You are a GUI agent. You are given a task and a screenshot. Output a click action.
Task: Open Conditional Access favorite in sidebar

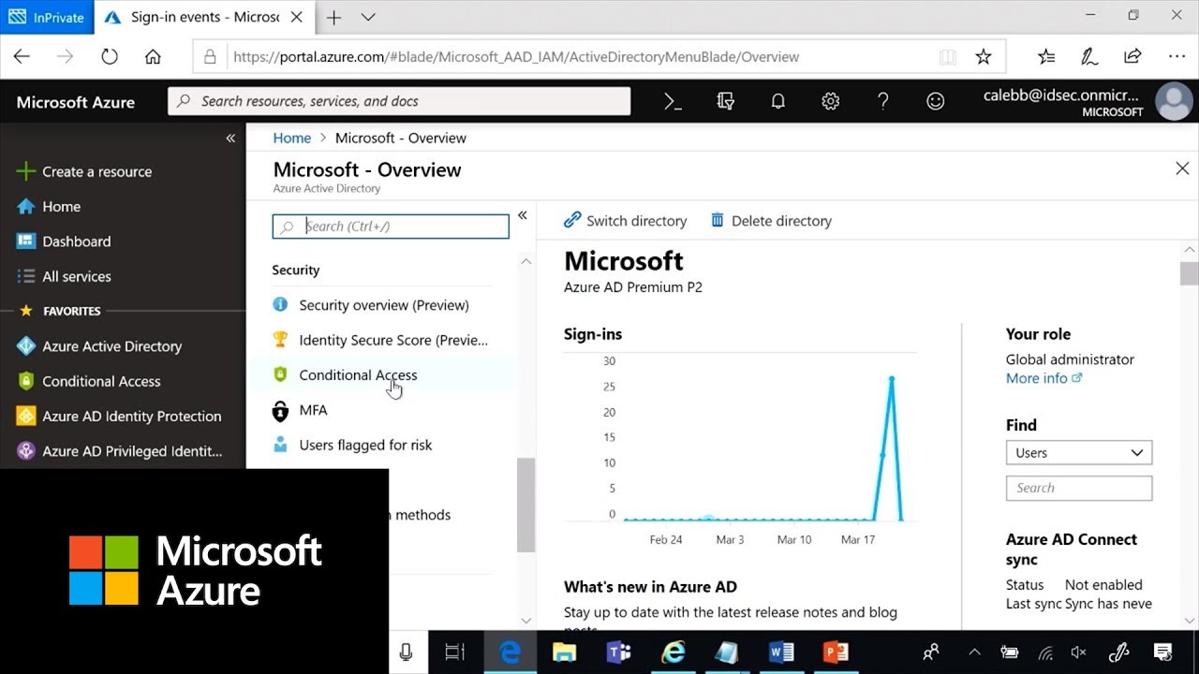(89, 381)
